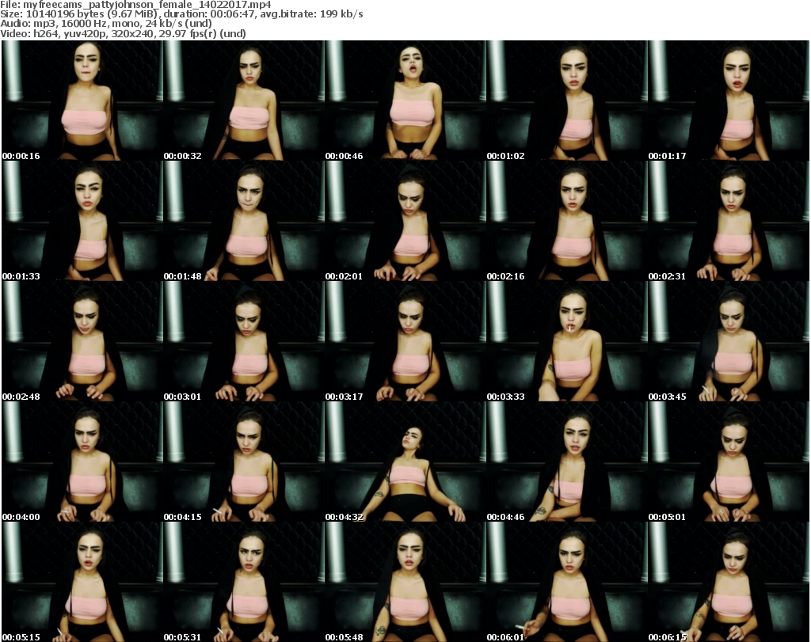The width and height of the screenshot is (811, 642).
Task: Click the frame timestamped 00:01:02
Action: [566, 101]
